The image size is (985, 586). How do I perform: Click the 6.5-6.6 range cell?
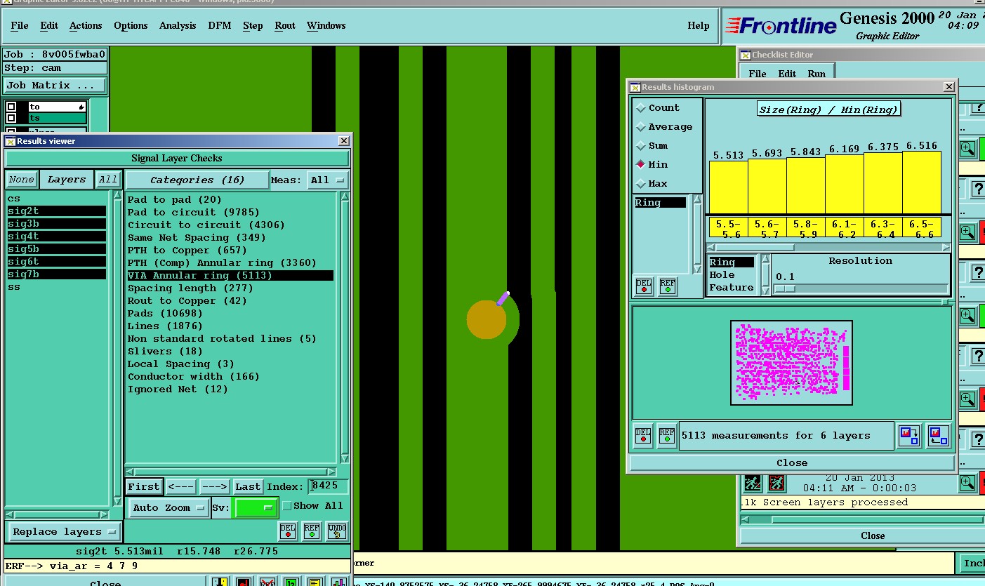921,228
